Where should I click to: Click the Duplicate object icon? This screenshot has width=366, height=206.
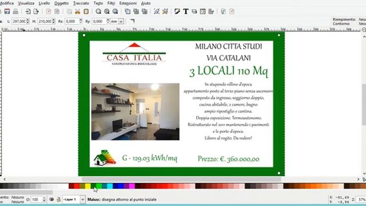[128, 11]
